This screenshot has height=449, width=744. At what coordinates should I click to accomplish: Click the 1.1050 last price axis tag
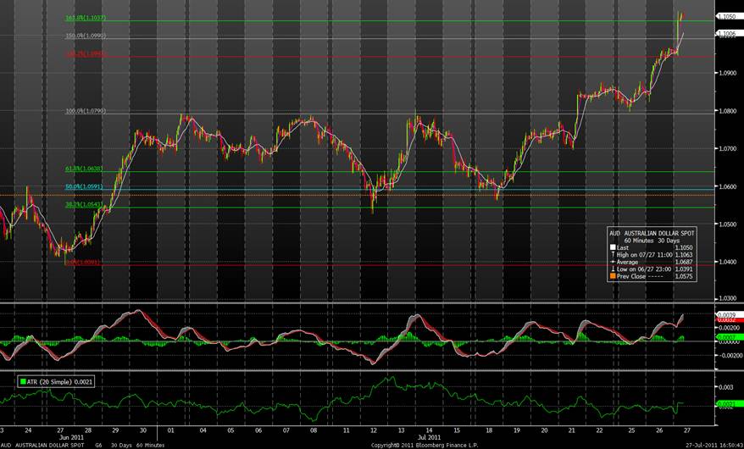click(725, 16)
